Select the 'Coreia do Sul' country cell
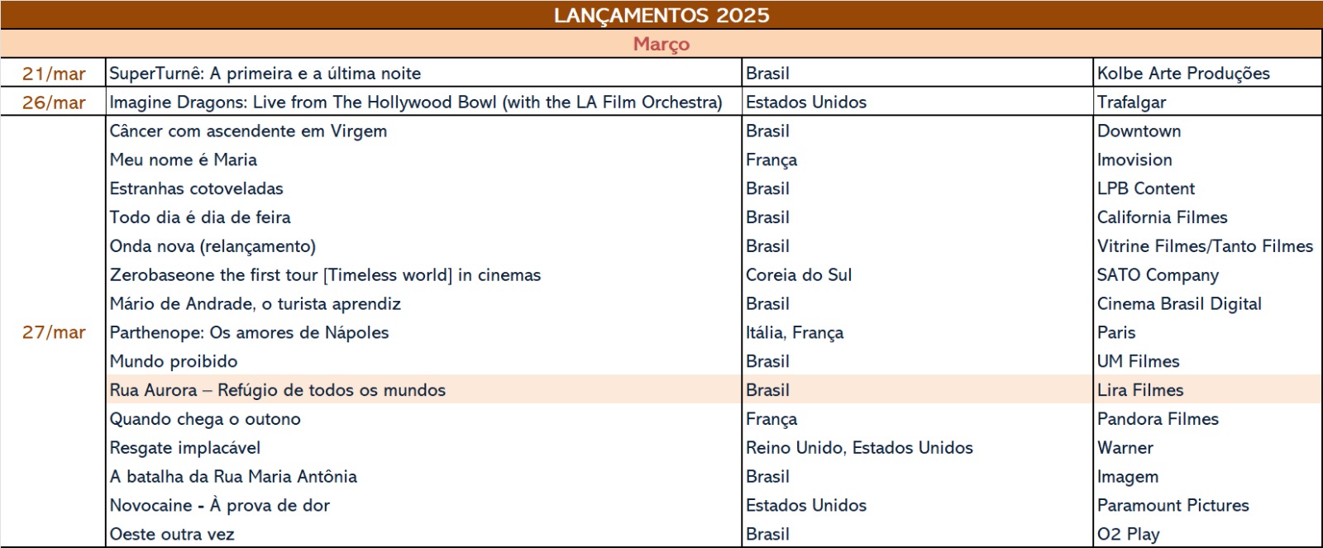 [x=799, y=275]
